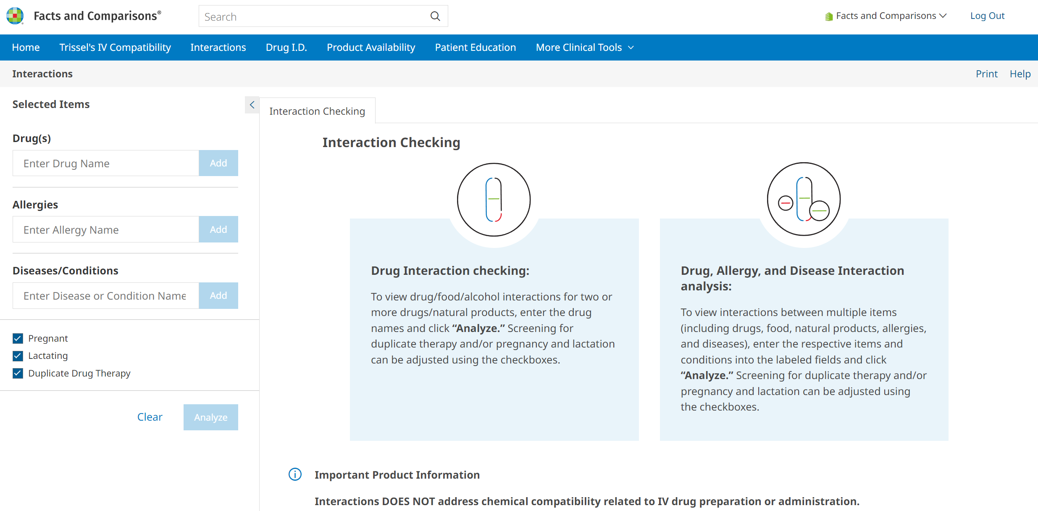The image size is (1038, 511).
Task: Uncheck the Pregnant checkbox
Action: pyautogui.click(x=18, y=338)
